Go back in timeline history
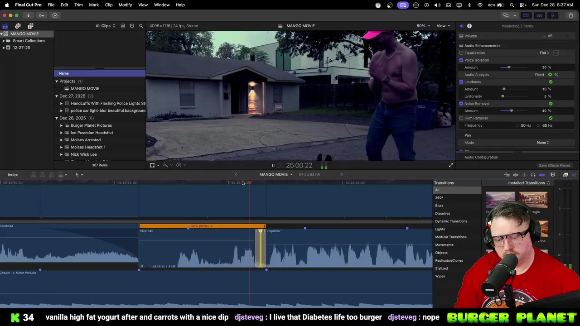580x326 pixels. pos(236,174)
